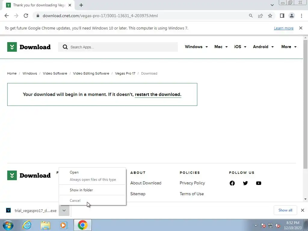Click the page vertical scrollbar

click(305, 104)
